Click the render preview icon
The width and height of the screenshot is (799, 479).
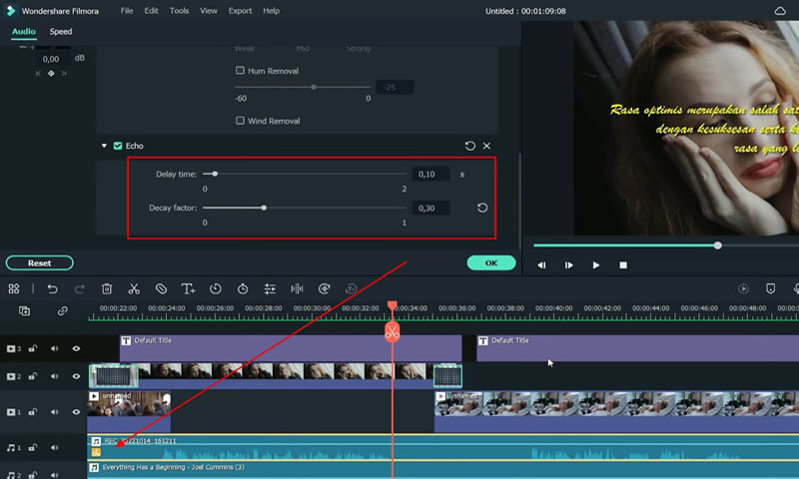coord(743,288)
